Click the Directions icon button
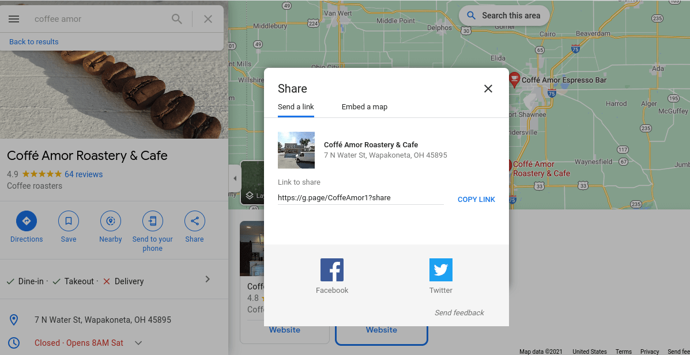Viewport: 690px width, 355px height. (x=27, y=221)
